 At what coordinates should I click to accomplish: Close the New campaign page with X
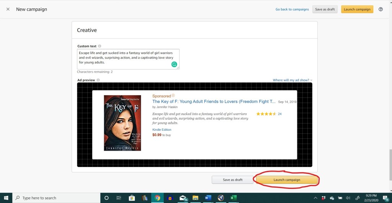tap(8, 9)
